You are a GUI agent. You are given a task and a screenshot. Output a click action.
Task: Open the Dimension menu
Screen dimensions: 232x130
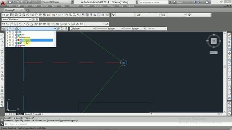(x=74, y=6)
